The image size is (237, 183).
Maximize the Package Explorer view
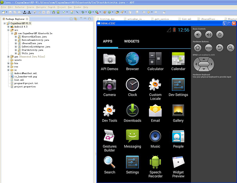pyautogui.click(x=89, y=19)
